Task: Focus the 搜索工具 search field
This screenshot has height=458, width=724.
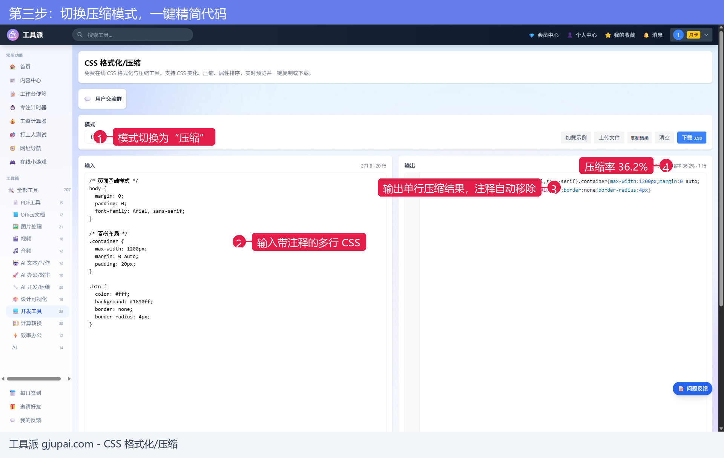Action: click(133, 35)
